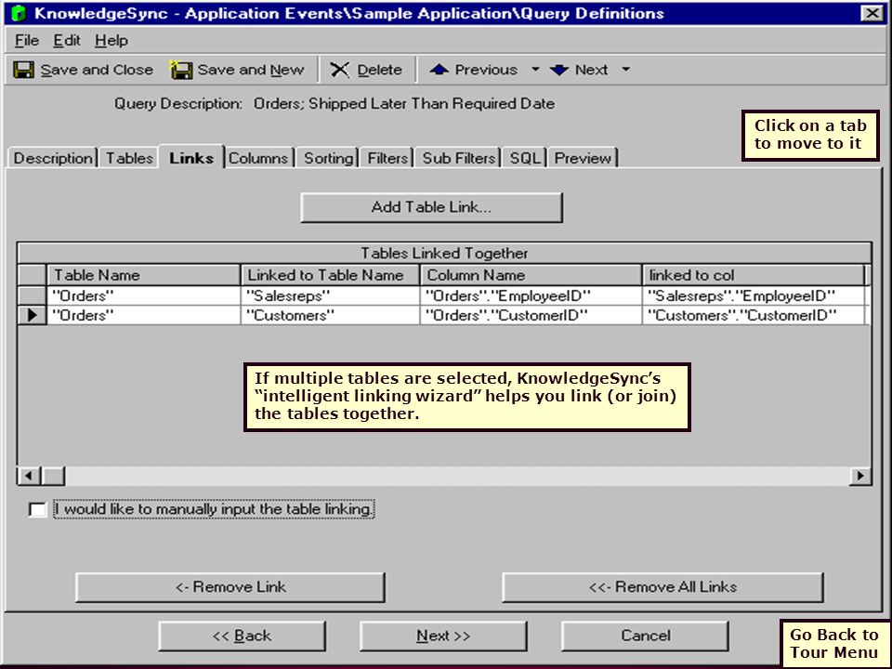
Task: Click the Next >> wizard button
Action: pos(443,636)
